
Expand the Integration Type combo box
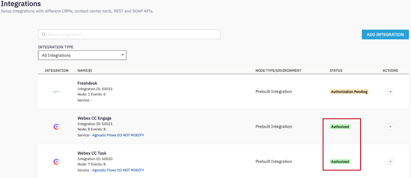coord(82,55)
